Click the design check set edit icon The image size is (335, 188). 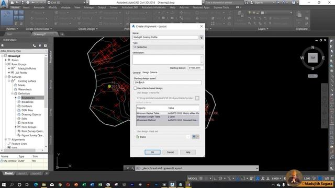pyautogui.click(x=194, y=137)
